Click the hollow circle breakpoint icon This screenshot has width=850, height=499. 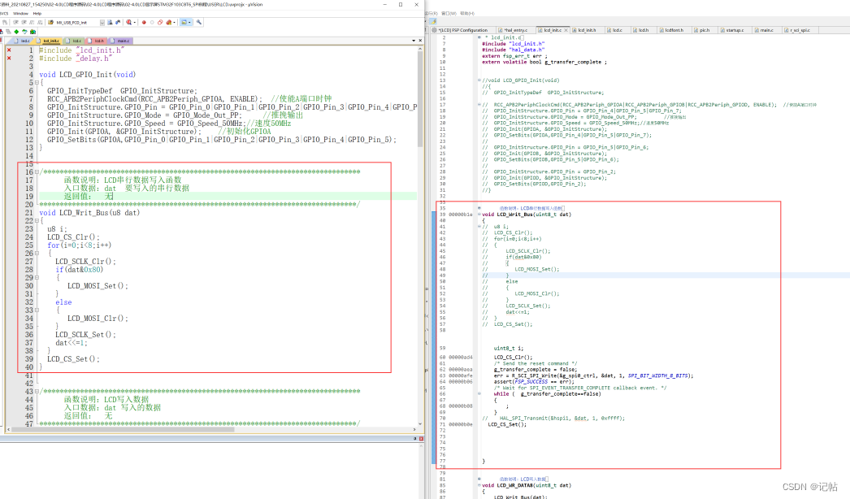coord(152,22)
